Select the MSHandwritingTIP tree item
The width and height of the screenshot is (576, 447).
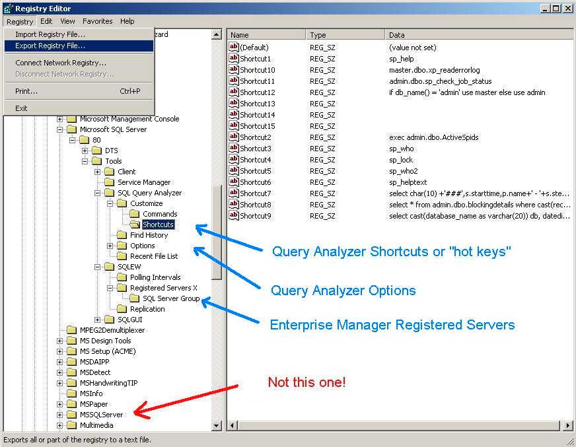109,383
